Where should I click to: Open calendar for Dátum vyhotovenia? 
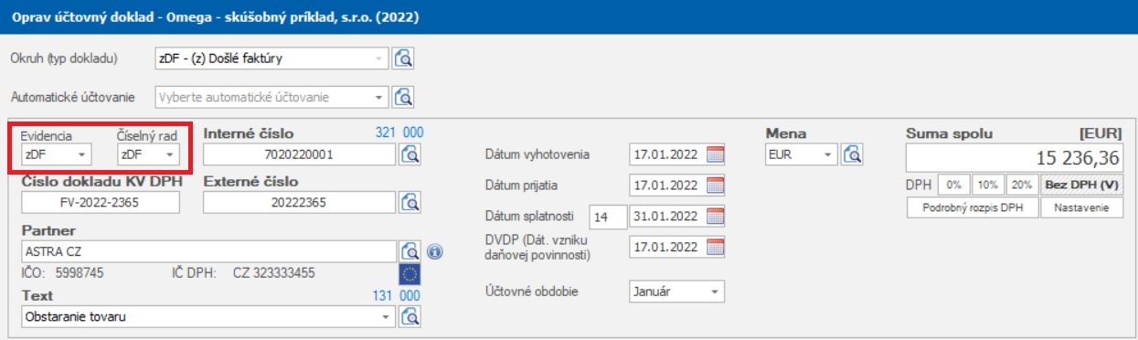(x=715, y=154)
